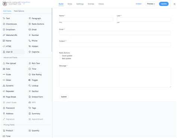Switch to the Style tab

(70, 4)
